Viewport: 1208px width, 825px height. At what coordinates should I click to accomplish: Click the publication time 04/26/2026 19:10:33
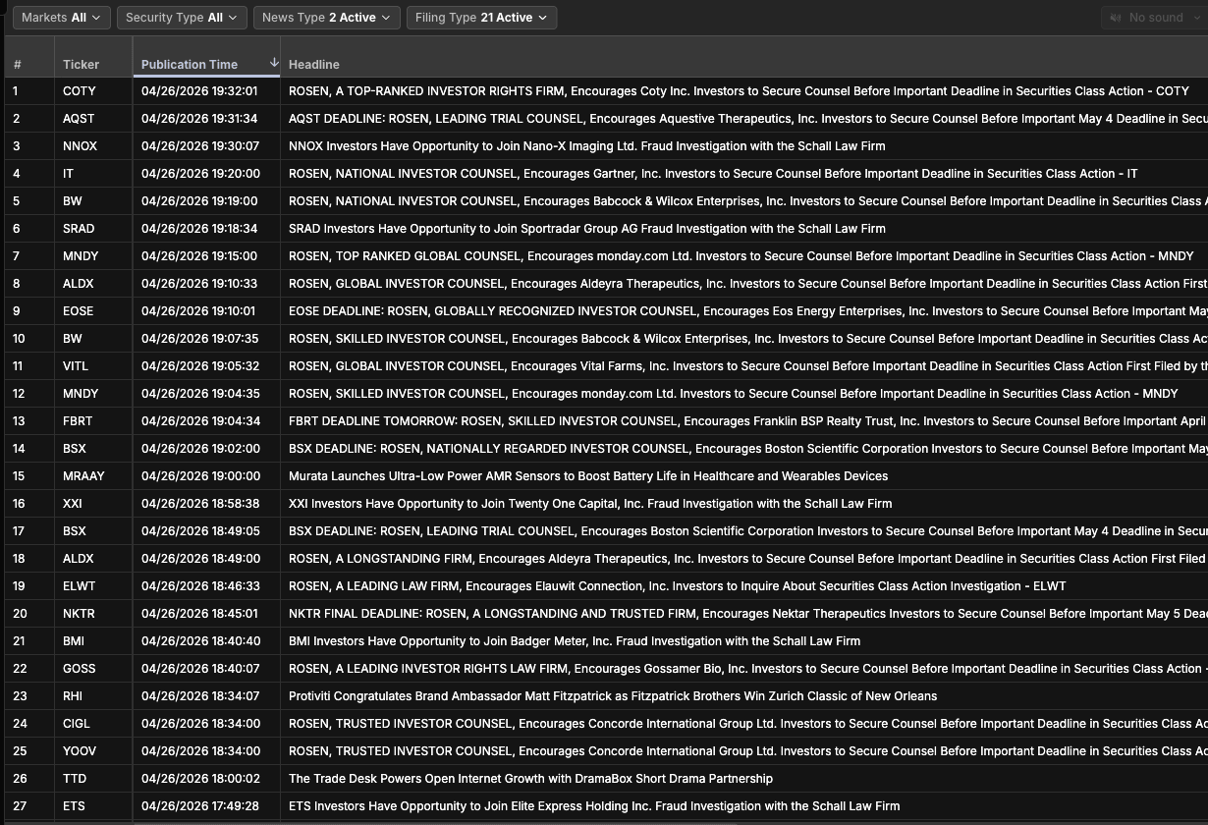[200, 284]
